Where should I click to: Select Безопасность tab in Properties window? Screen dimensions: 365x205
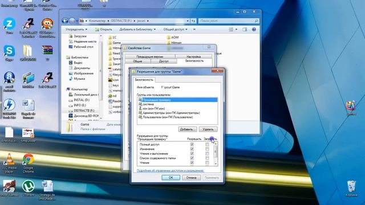(194, 61)
